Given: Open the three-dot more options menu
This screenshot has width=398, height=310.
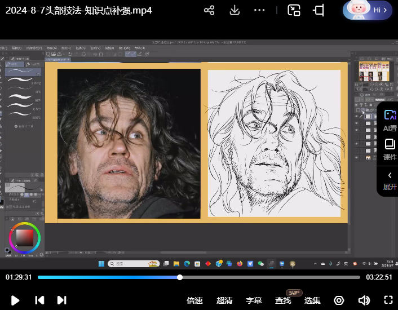Looking at the screenshot, I should pos(259,10).
